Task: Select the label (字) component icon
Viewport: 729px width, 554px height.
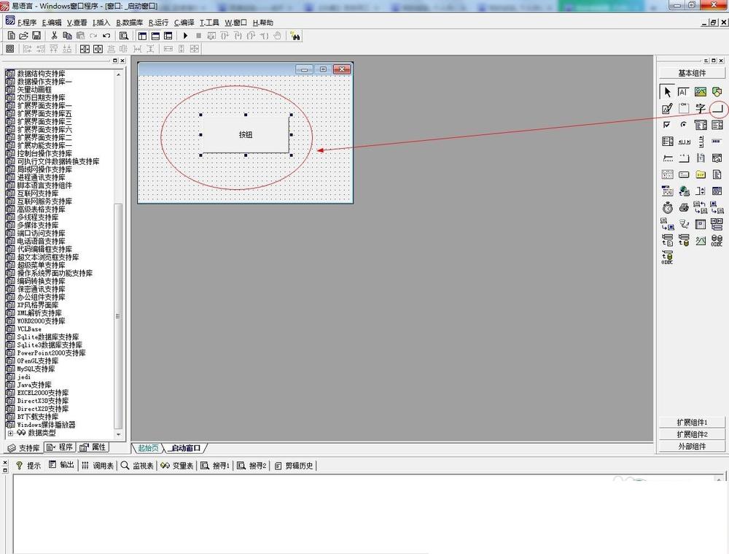Action: [x=701, y=109]
